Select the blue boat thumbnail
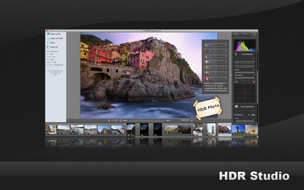Screen dimensions: 304x190 pos(77,130)
